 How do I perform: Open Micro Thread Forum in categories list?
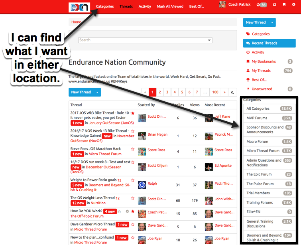[269, 151]
